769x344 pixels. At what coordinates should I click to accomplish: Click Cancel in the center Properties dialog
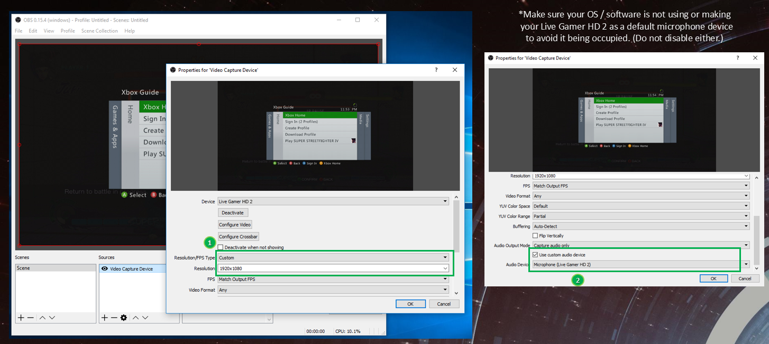(x=444, y=304)
